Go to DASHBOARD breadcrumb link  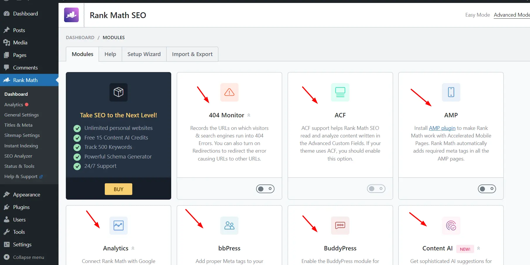pyautogui.click(x=80, y=37)
